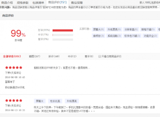The width and height of the screenshot is (160, 117).
Task: Click the five-star rating of 蓝莓布丁's review
Action: 14,68
